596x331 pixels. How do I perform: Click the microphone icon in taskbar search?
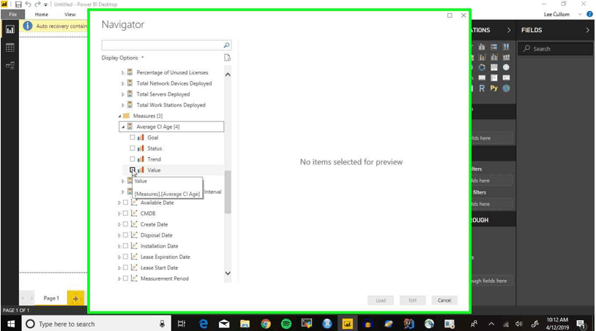[x=162, y=324]
